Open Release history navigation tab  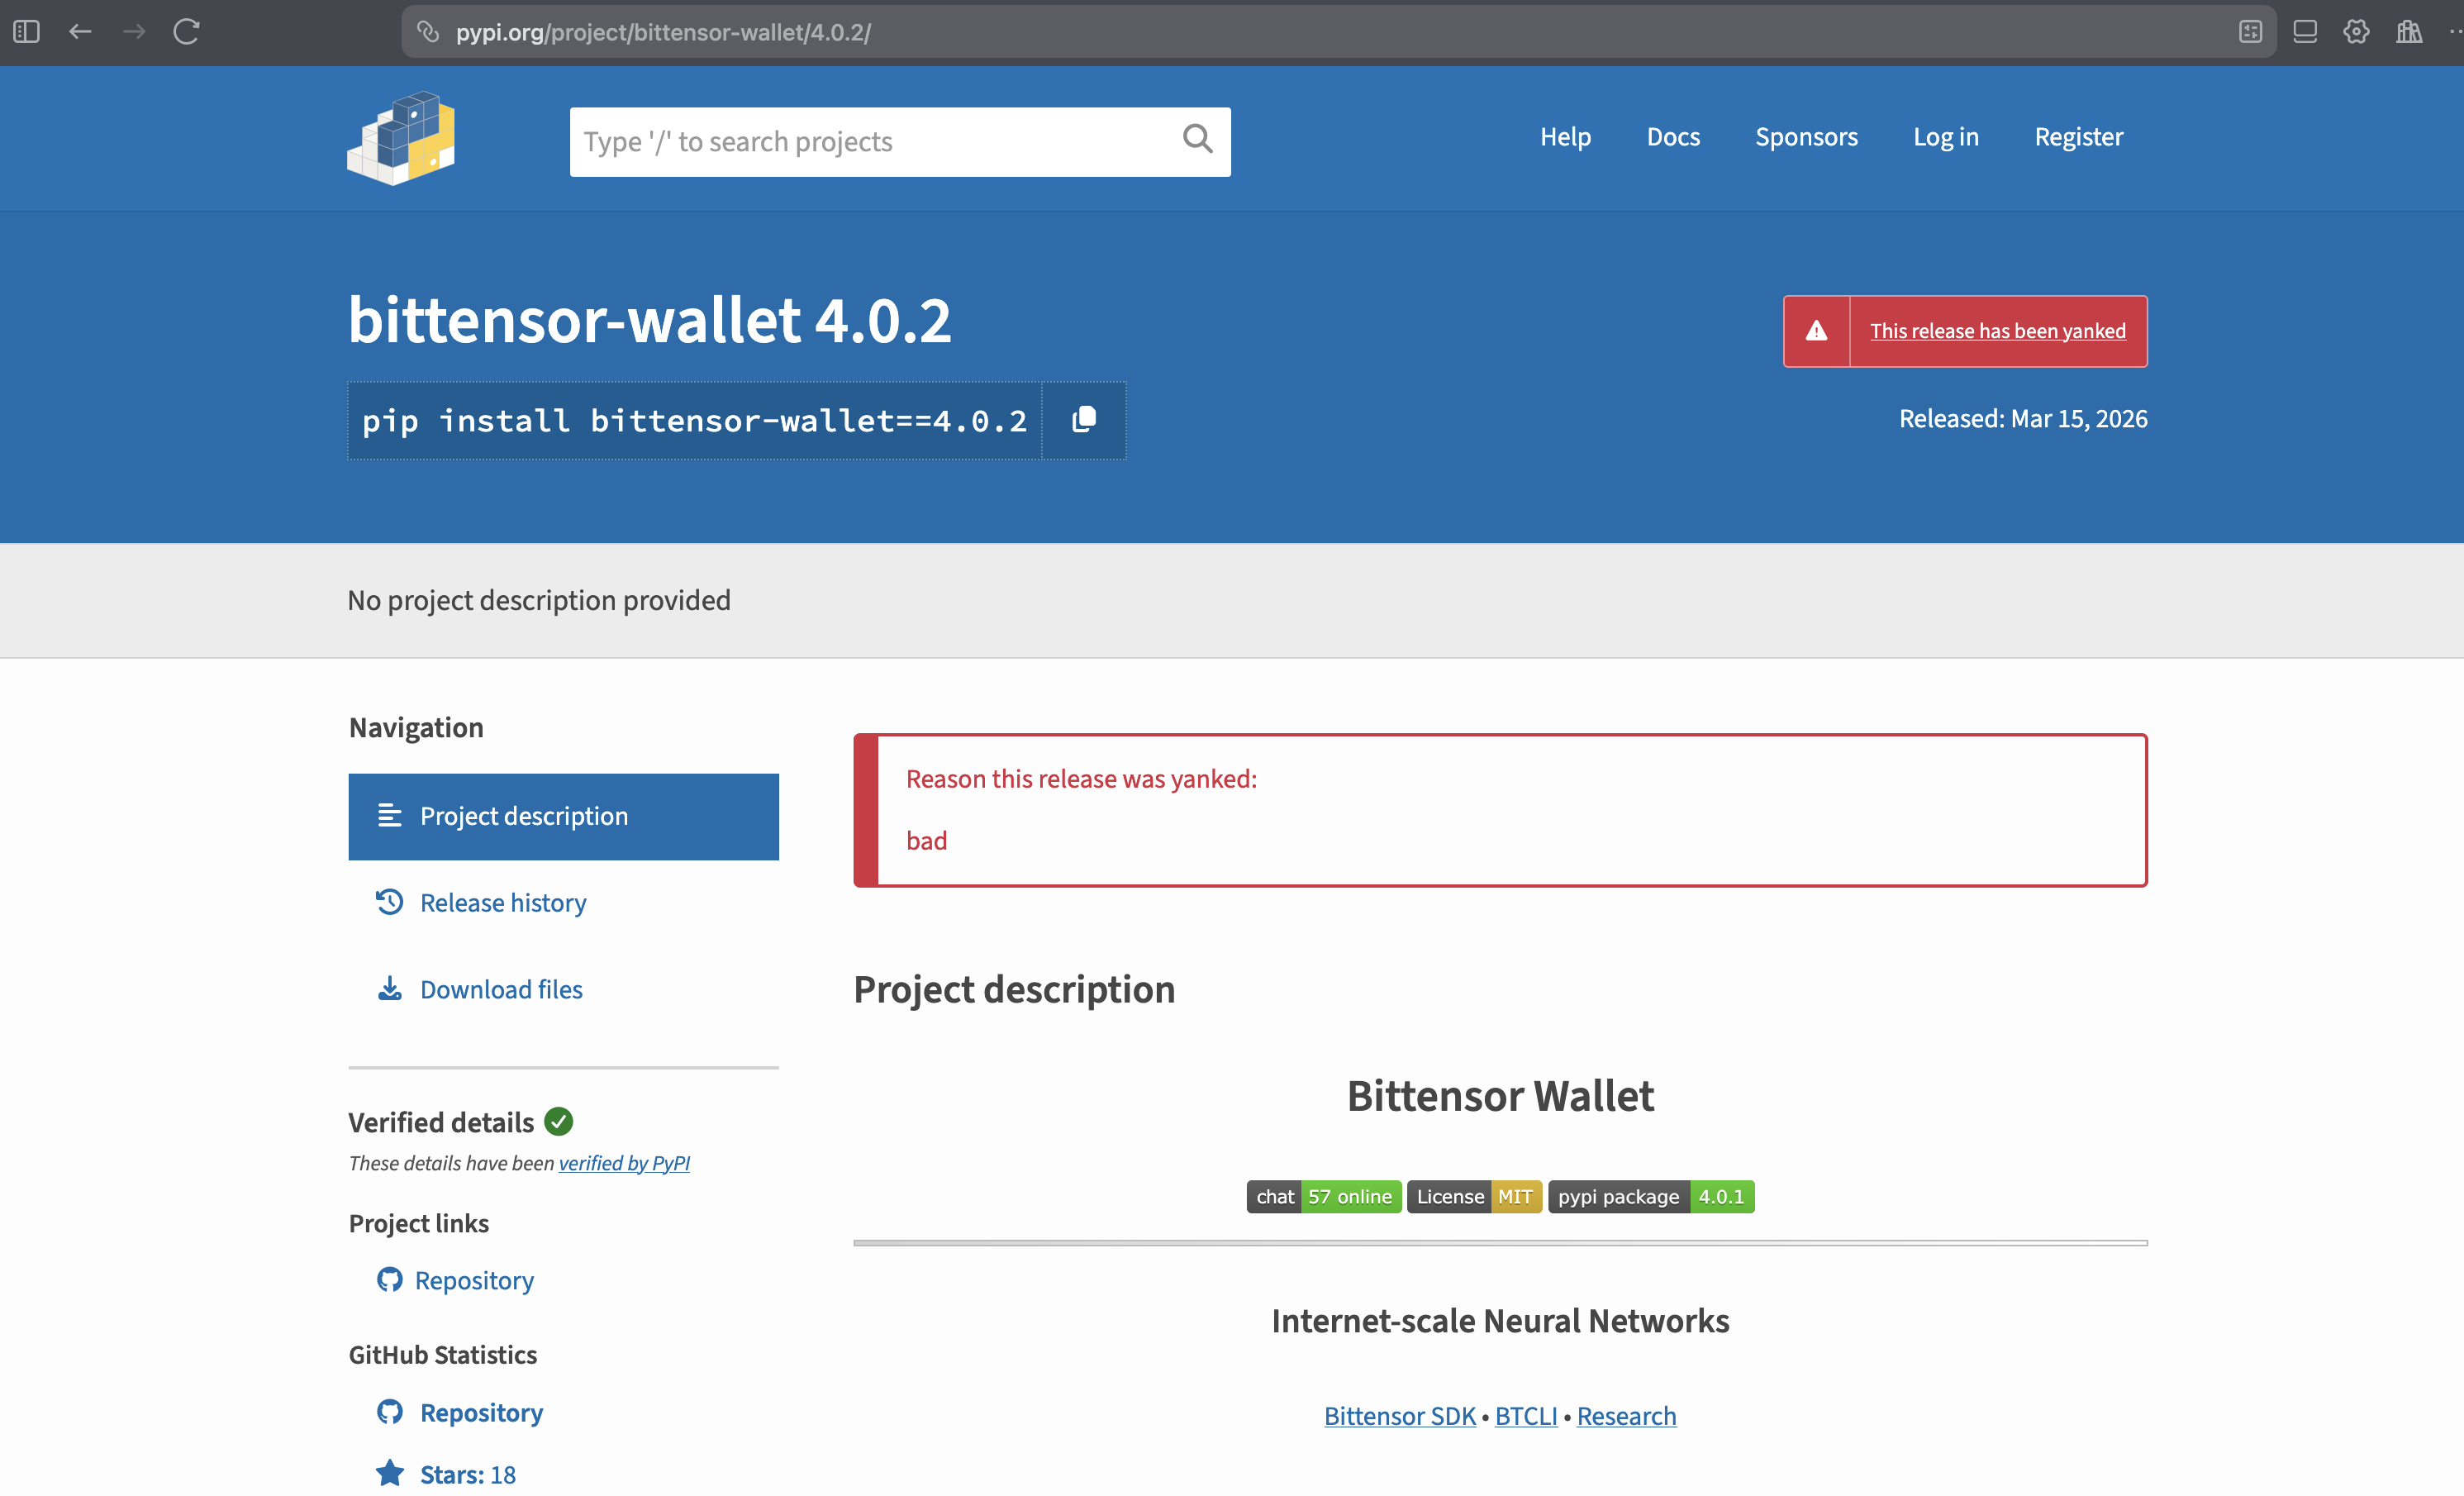[x=502, y=903]
